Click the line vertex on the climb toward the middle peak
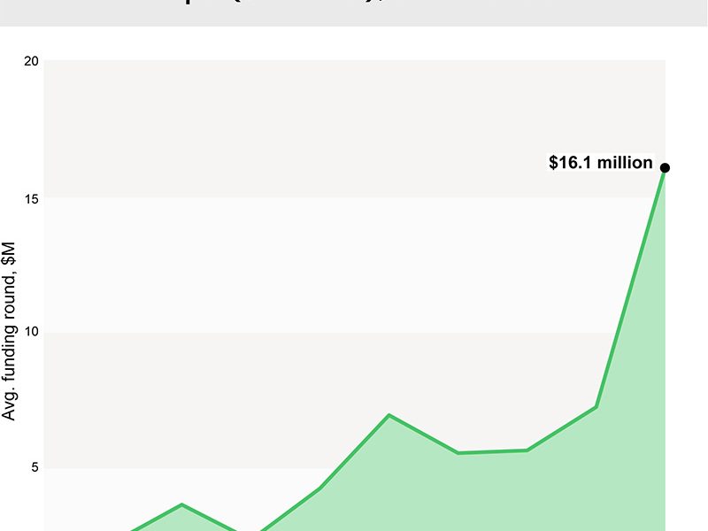708x531 pixels. point(319,489)
